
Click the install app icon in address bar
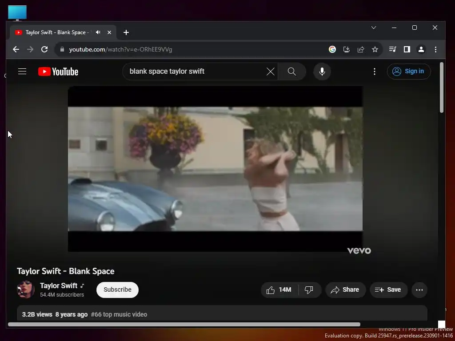(347, 49)
